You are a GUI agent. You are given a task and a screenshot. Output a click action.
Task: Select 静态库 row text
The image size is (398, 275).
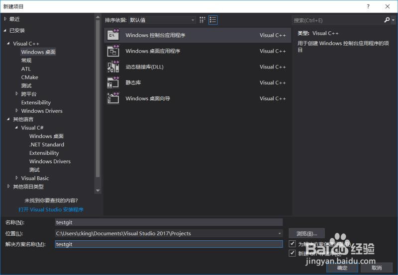pyautogui.click(x=133, y=82)
